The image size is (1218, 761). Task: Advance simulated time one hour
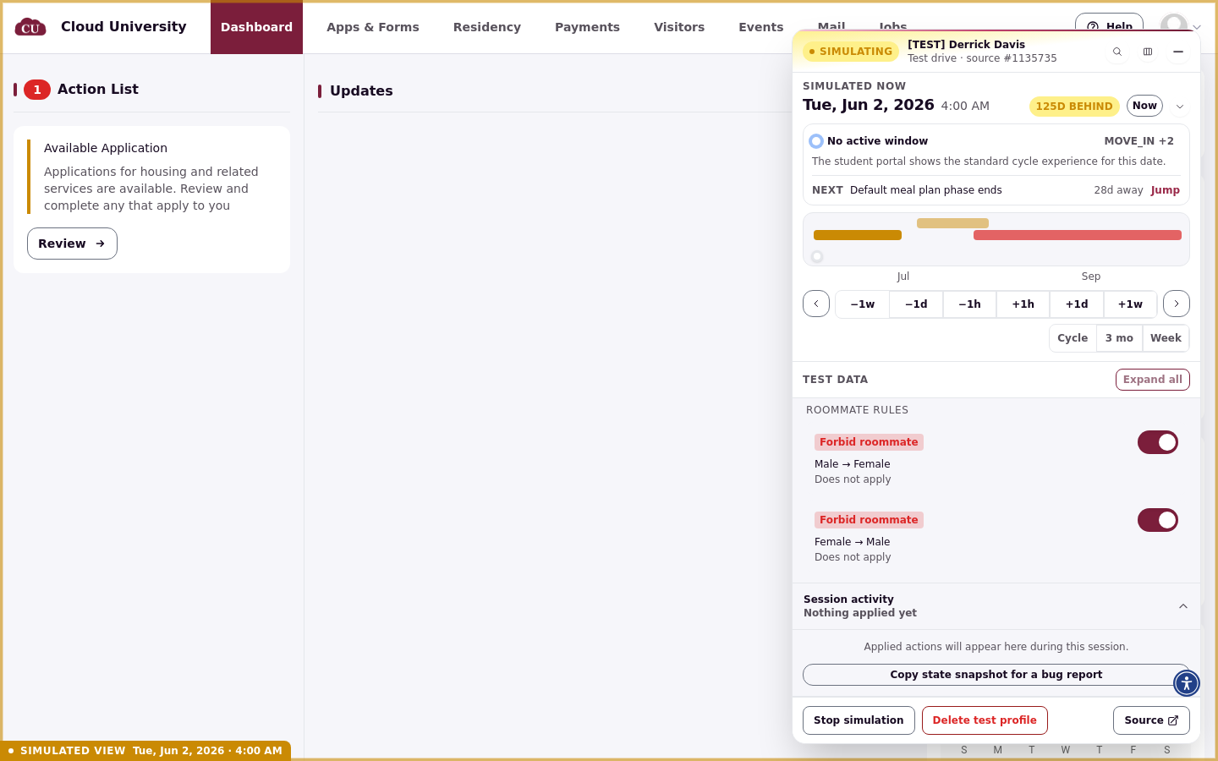[1023, 304]
